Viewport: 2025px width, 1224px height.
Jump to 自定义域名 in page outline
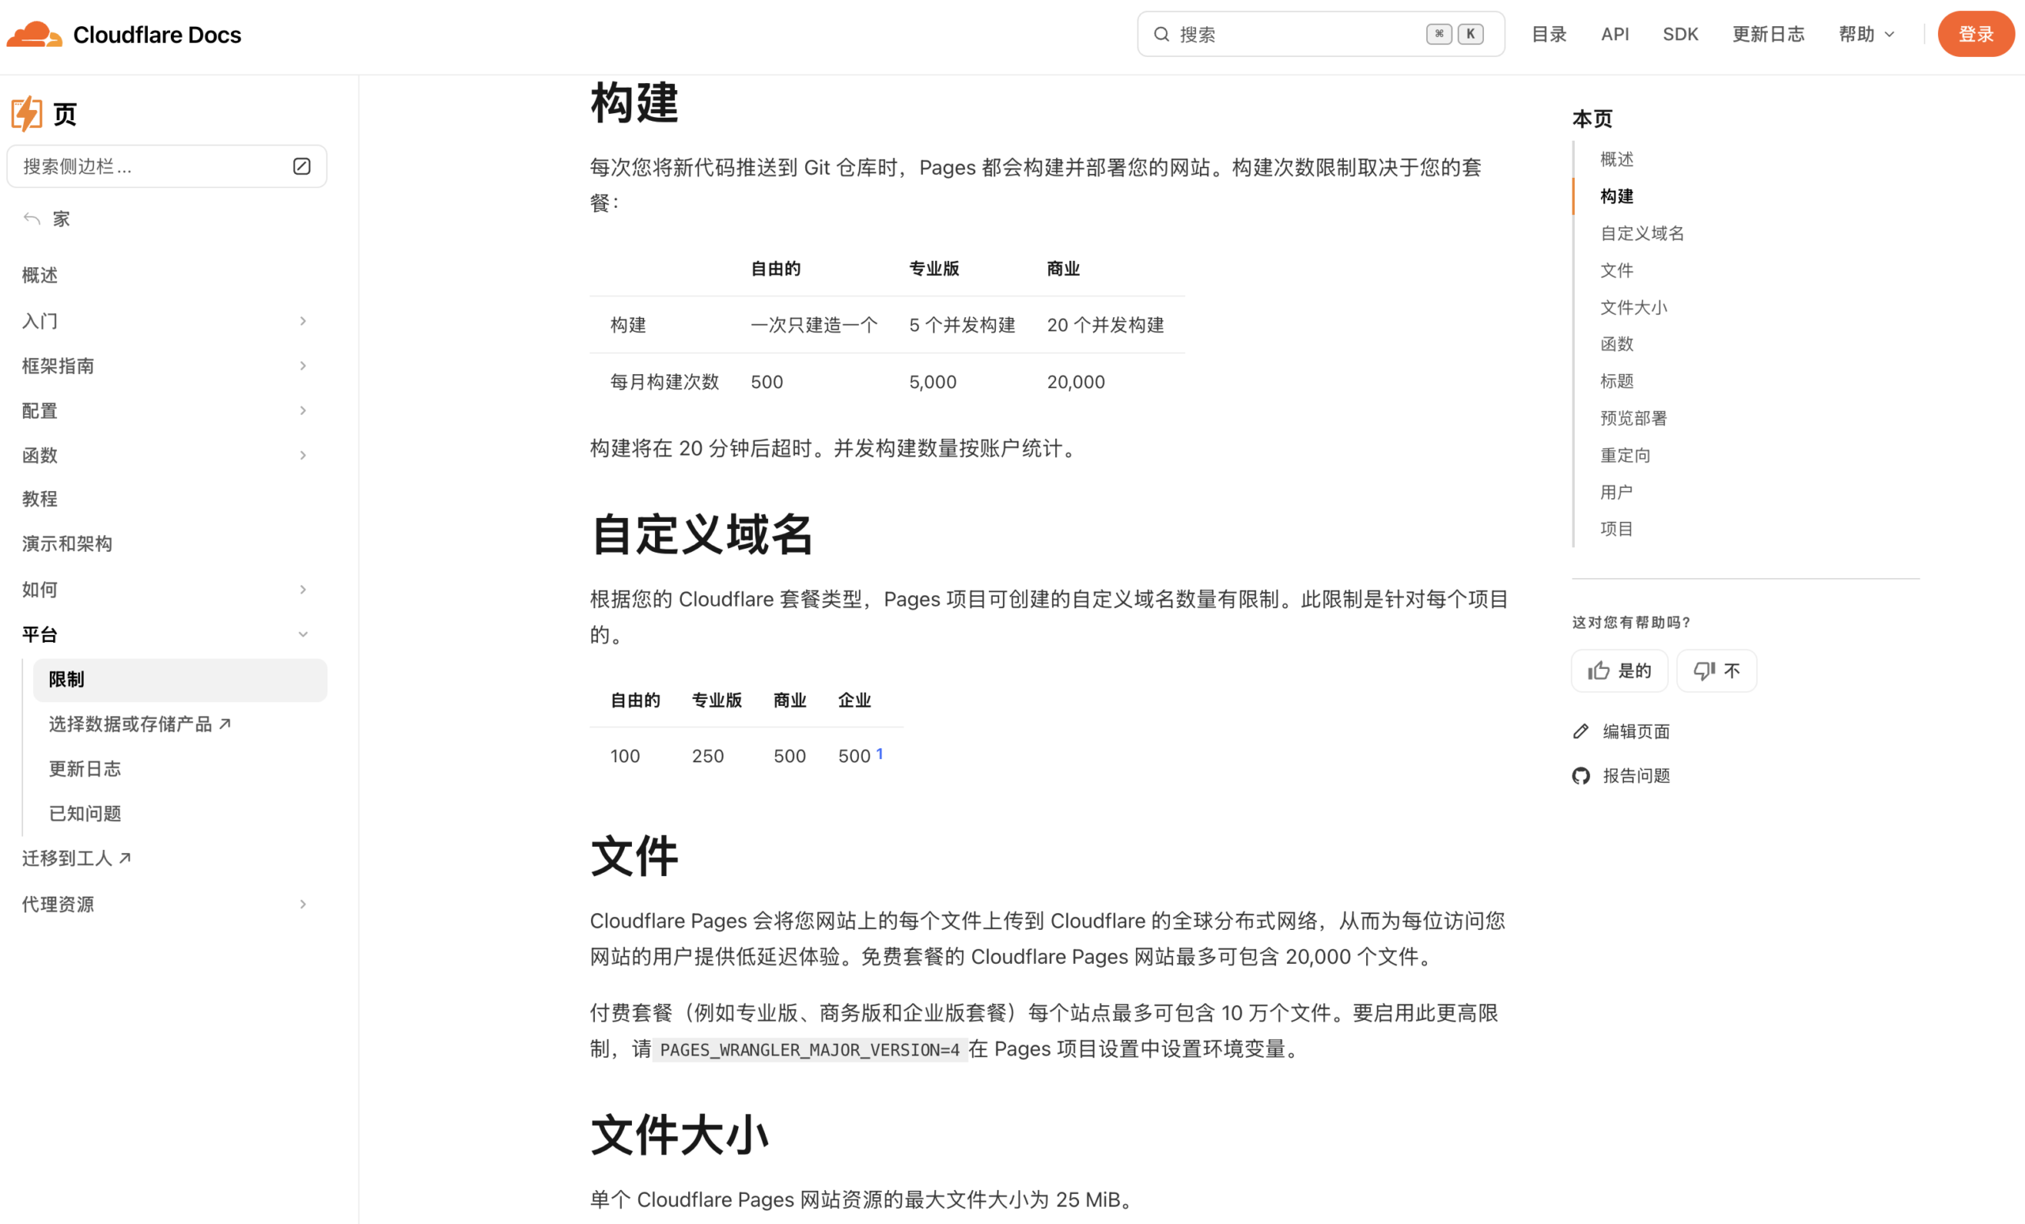pyautogui.click(x=1642, y=233)
